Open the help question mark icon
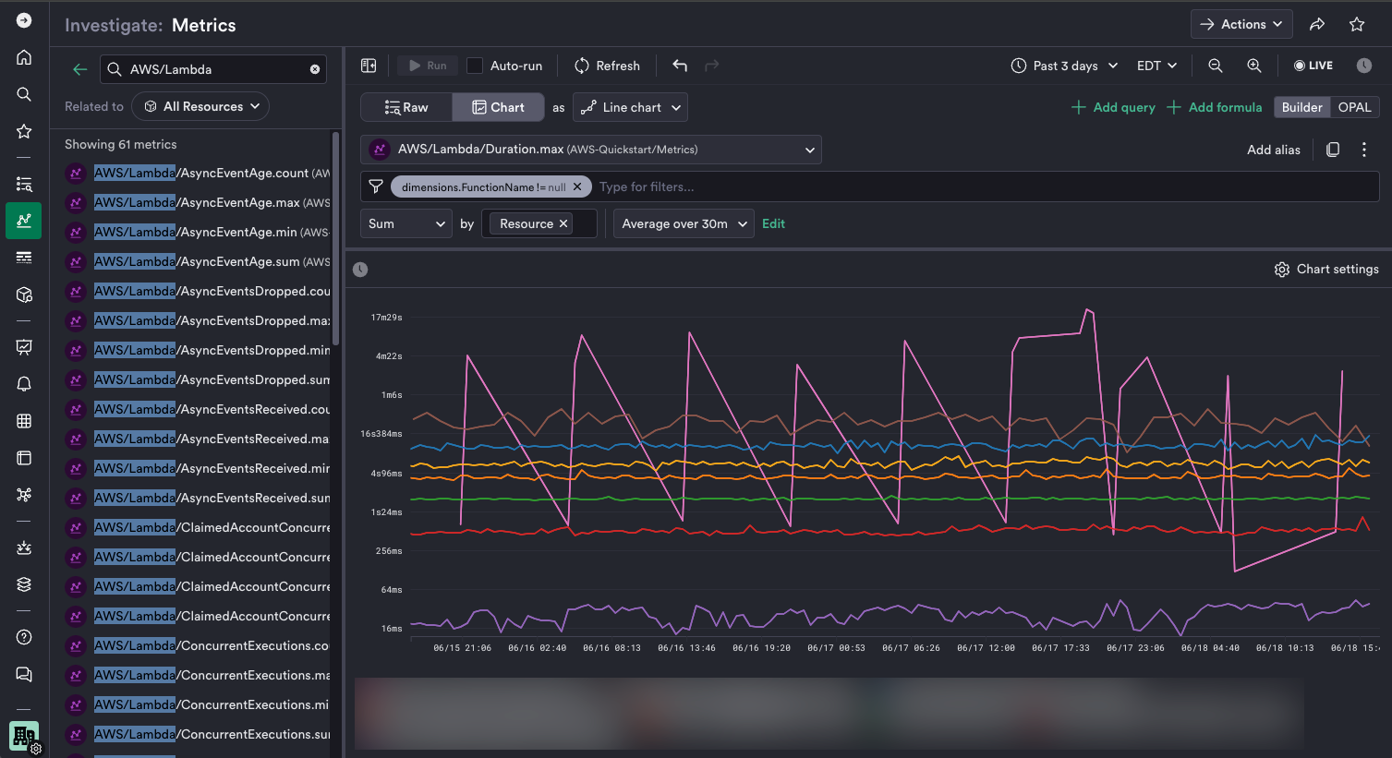Image resolution: width=1392 pixels, height=758 pixels. pyautogui.click(x=24, y=637)
